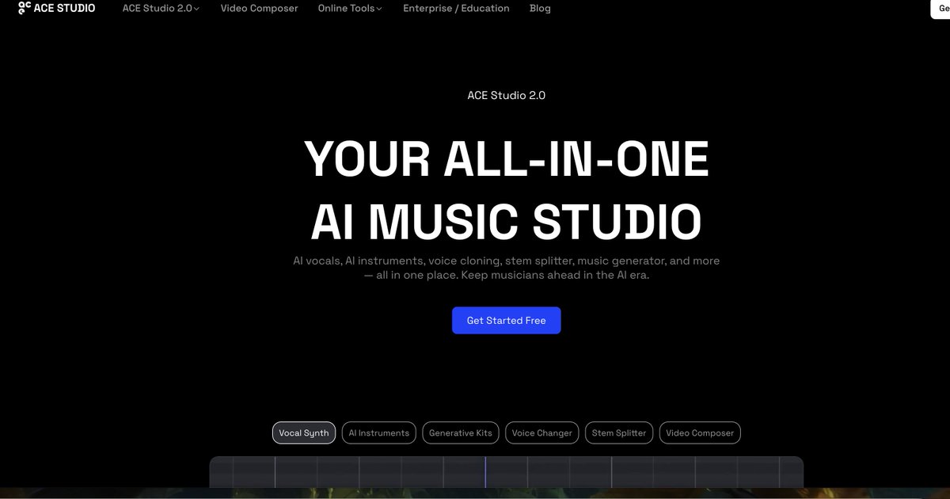Image resolution: width=950 pixels, height=499 pixels.
Task: Click the AI vocals description paragraph
Action: point(507,268)
